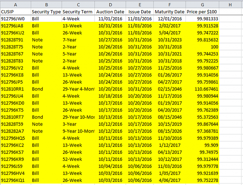The height and width of the screenshot is (185, 243).
Task: Select cell with CUSIP 912796KS7
Action: (x=16, y=152)
